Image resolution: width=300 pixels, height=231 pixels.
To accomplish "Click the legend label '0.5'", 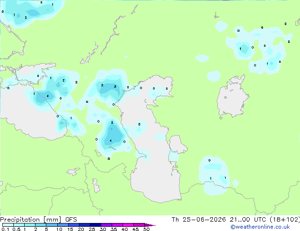I will coord(17,229).
